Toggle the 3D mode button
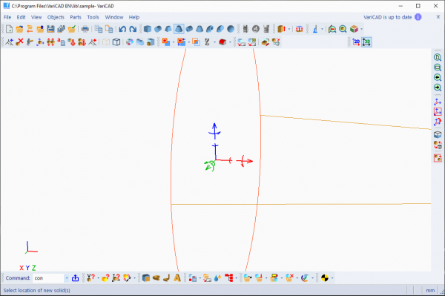This screenshot has width=445, height=296. (x=366, y=42)
